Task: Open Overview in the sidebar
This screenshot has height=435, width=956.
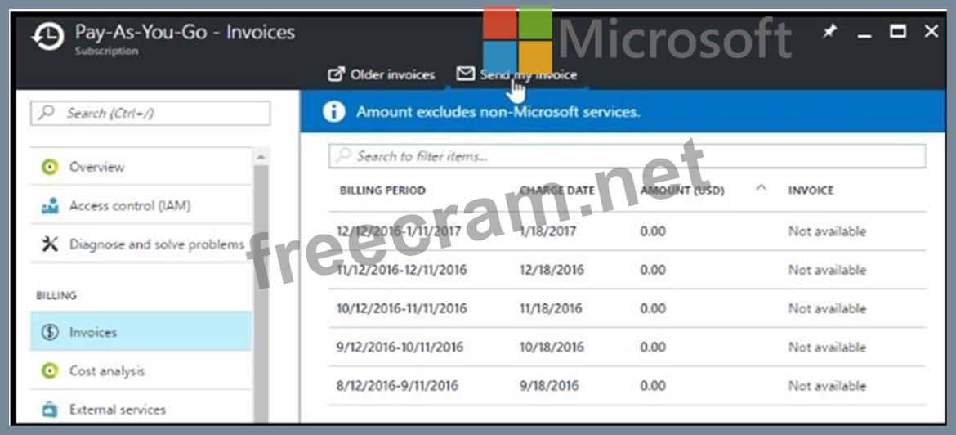Action: click(141, 167)
